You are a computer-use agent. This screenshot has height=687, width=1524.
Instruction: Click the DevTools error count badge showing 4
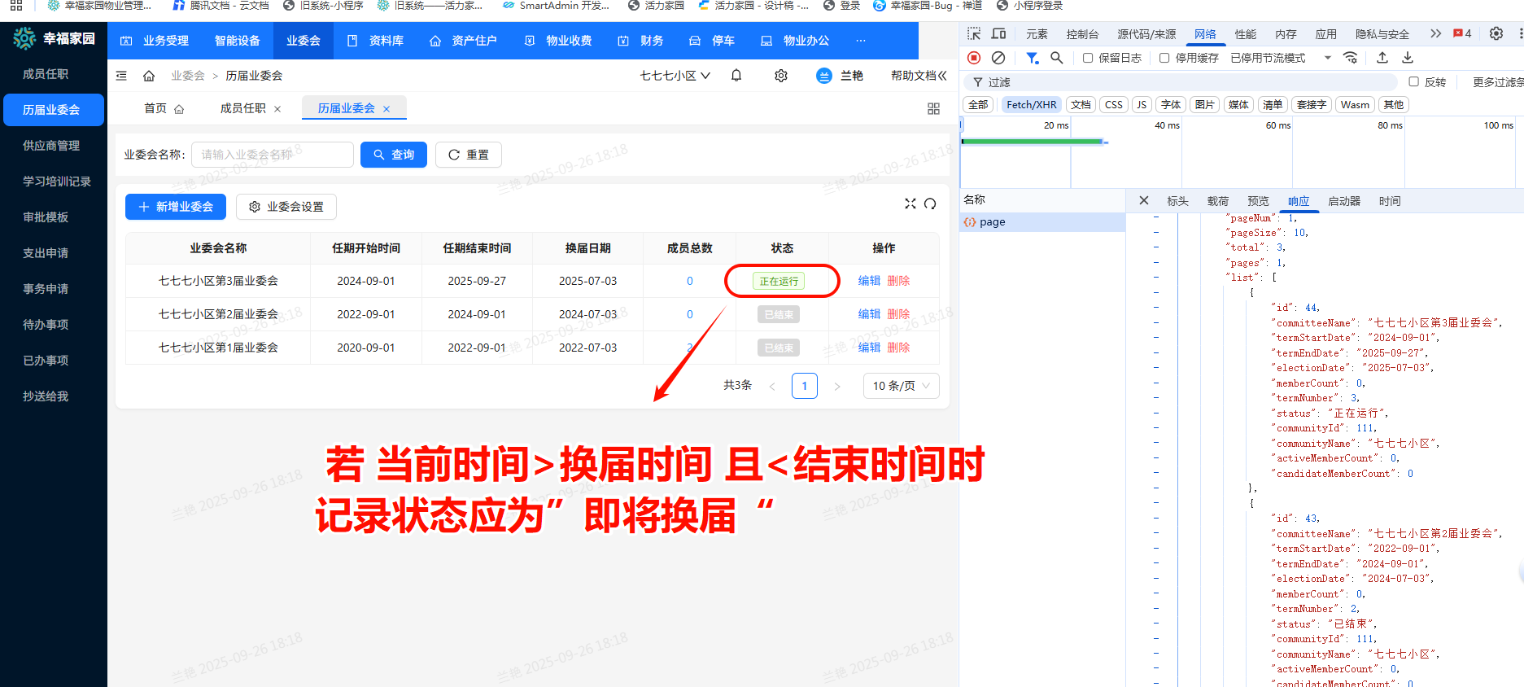click(1462, 33)
